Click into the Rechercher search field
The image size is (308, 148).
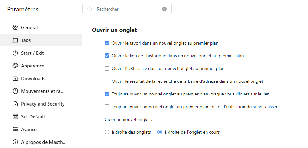(127, 9)
